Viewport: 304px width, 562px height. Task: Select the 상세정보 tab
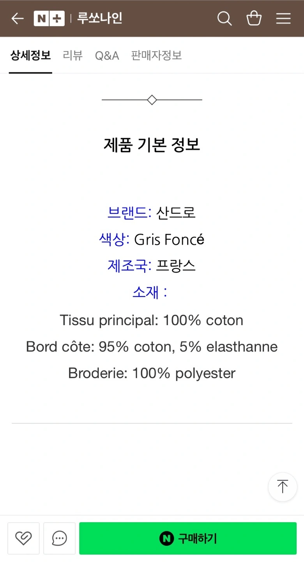pos(30,55)
